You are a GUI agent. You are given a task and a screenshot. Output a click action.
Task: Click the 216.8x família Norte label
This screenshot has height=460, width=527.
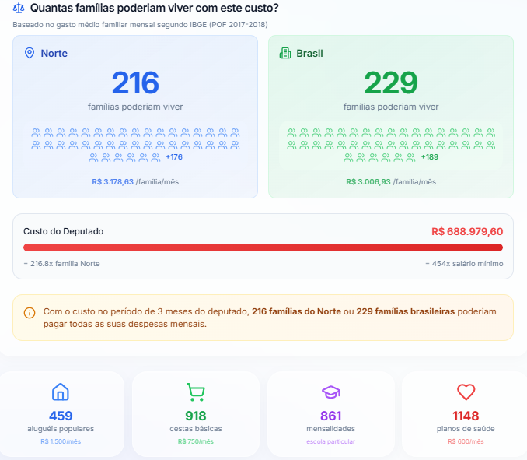pos(61,264)
